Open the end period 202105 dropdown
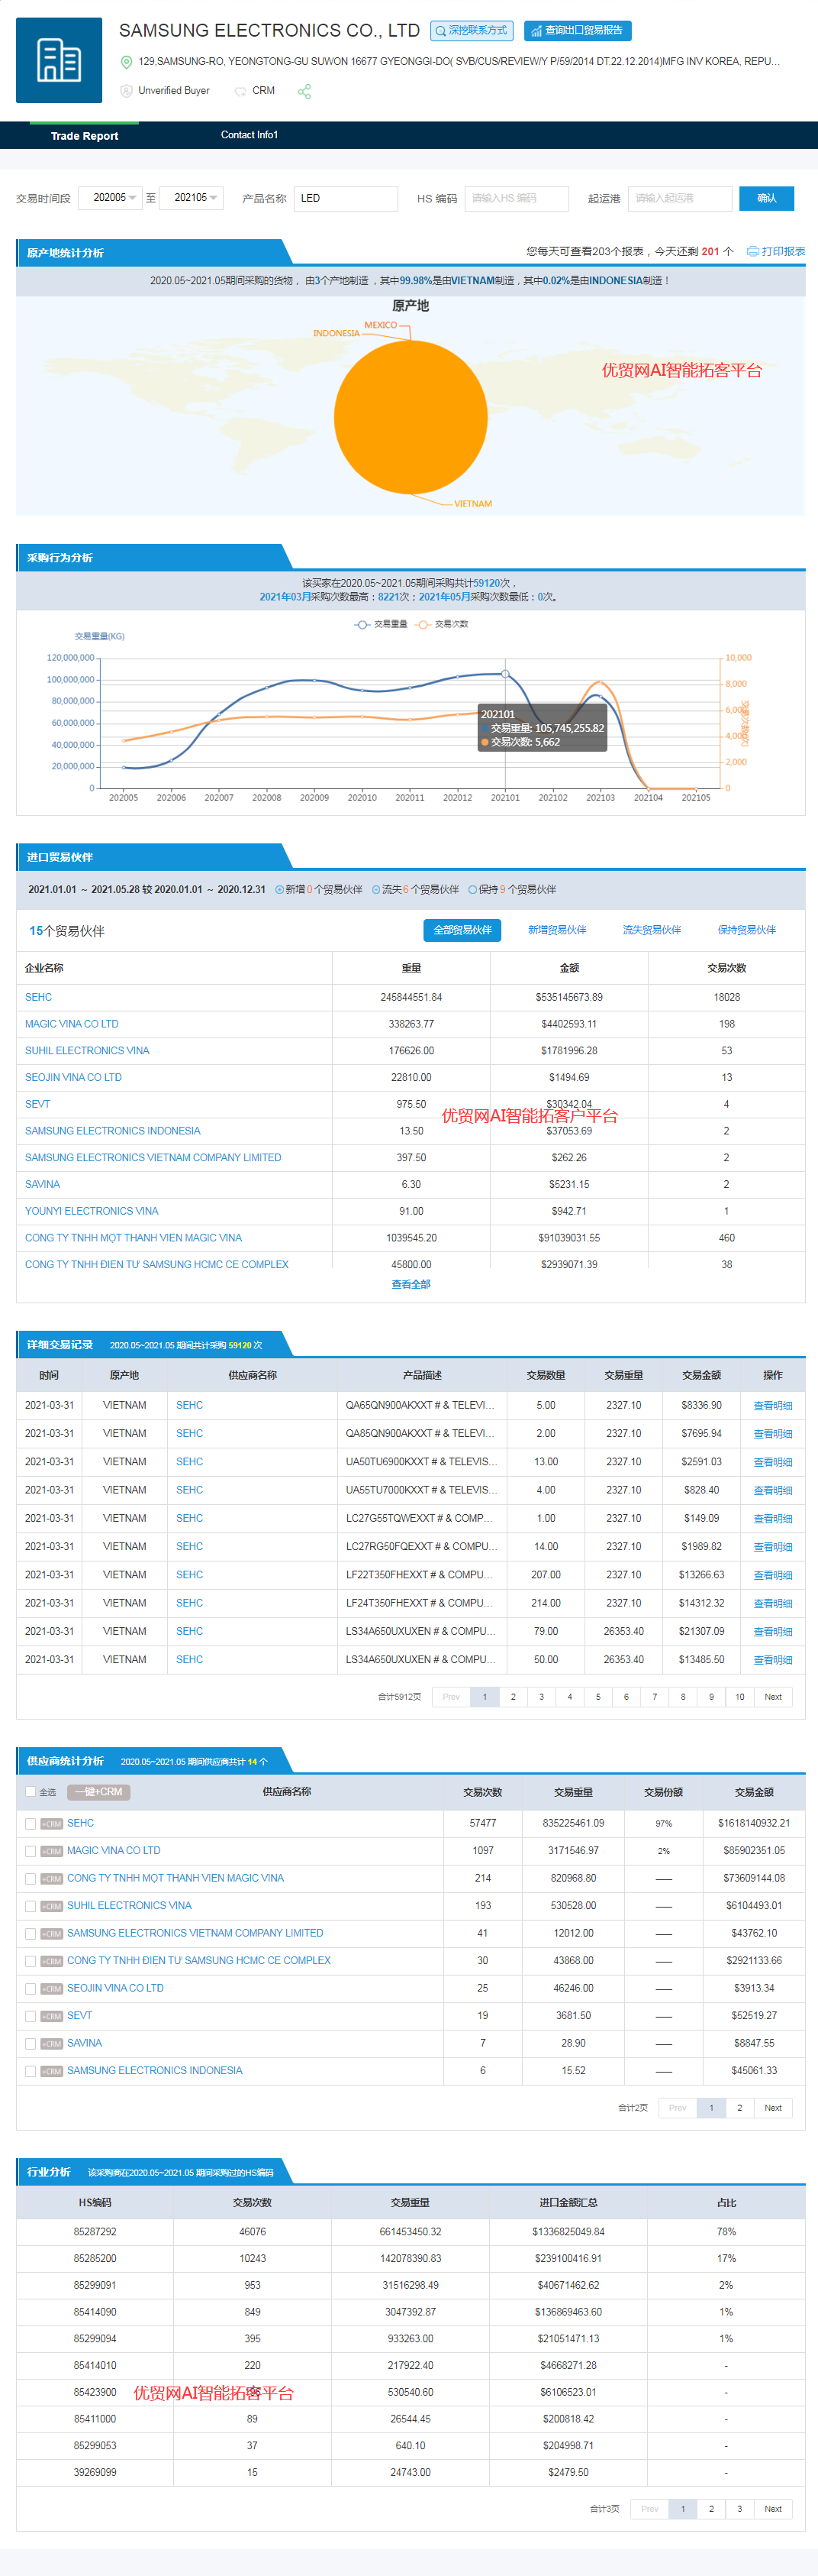Viewport: 818px width, 2576px height. point(191,198)
